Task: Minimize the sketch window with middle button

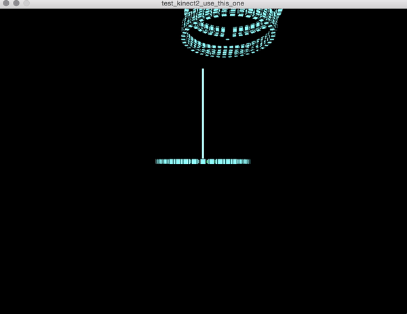Action: point(16,3)
